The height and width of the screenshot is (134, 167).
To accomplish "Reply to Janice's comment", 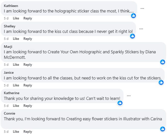I will click(28, 85).
